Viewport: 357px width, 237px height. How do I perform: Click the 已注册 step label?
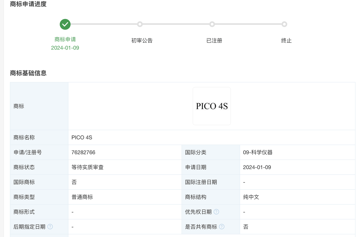214,41
